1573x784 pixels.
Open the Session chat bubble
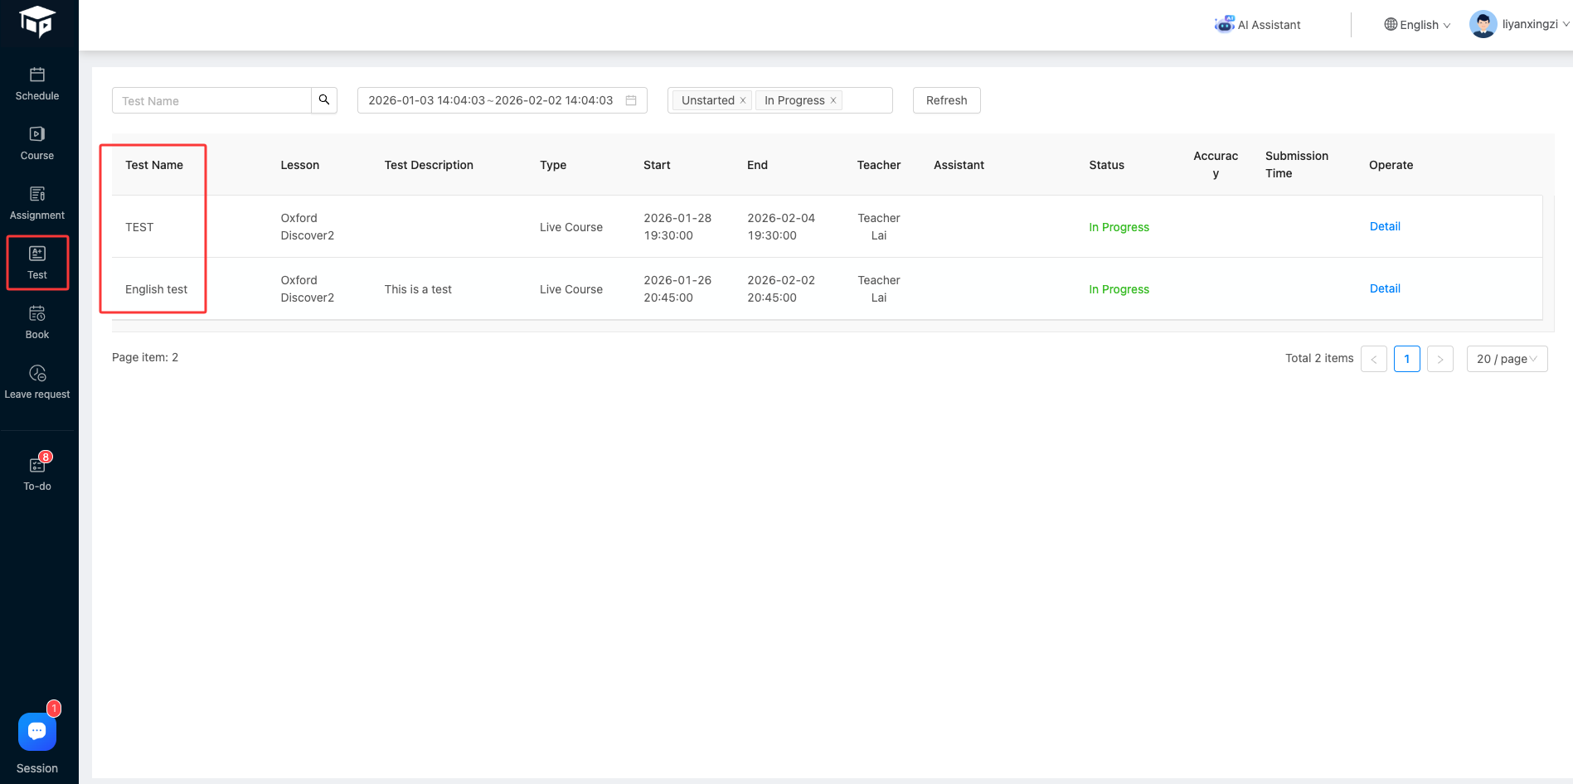pos(37,733)
